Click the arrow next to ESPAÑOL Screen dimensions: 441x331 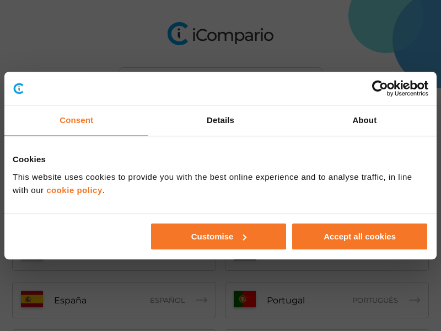click(x=202, y=300)
